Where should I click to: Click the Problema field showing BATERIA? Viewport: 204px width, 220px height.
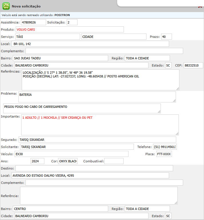tap(97, 97)
